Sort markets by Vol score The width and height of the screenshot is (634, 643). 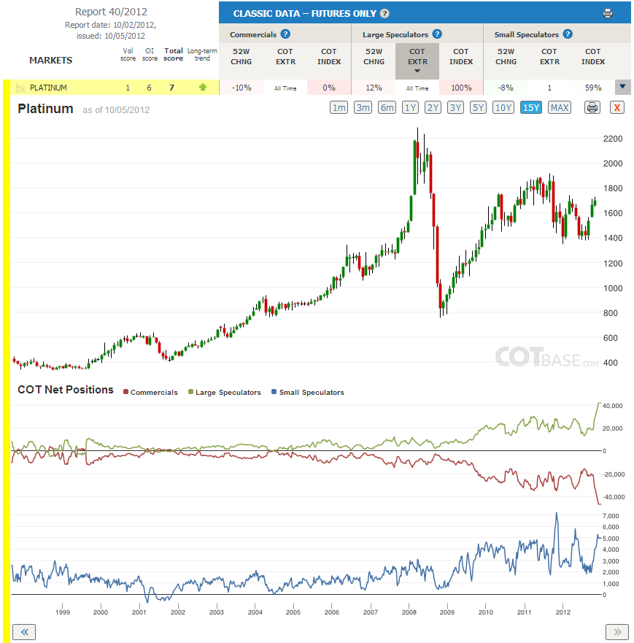coord(128,55)
